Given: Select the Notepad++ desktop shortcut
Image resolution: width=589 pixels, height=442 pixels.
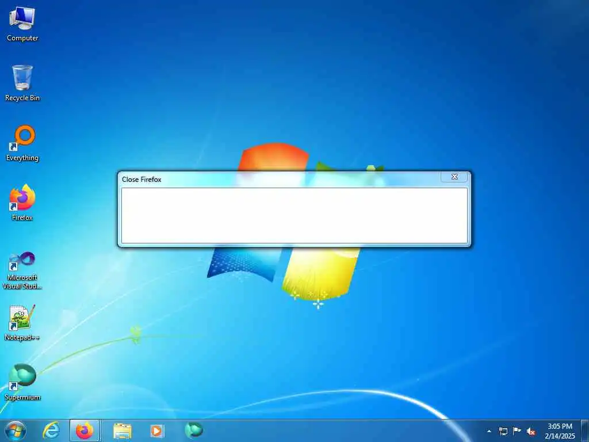Looking at the screenshot, I should click(22, 322).
